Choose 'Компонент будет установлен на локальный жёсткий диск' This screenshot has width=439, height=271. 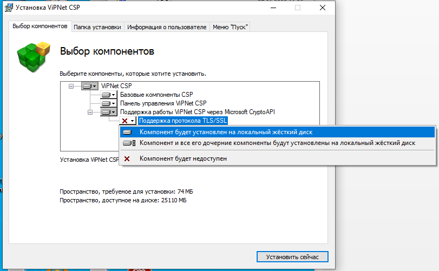click(226, 132)
